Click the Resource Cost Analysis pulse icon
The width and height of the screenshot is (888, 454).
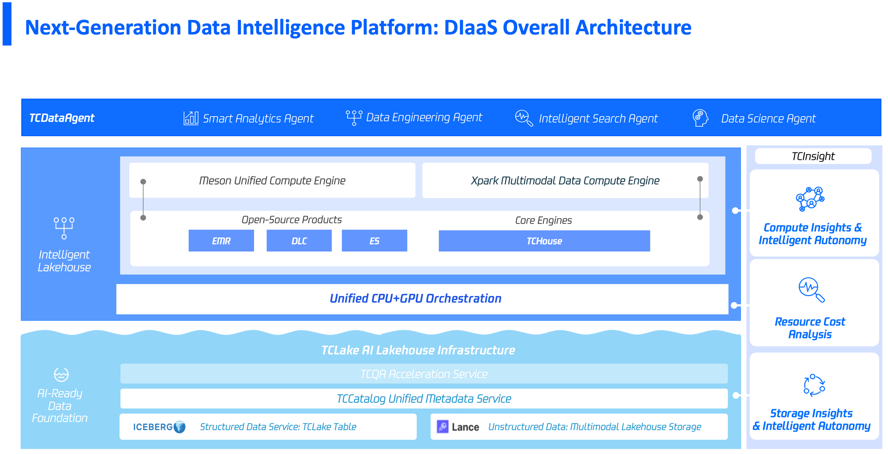[x=811, y=290]
